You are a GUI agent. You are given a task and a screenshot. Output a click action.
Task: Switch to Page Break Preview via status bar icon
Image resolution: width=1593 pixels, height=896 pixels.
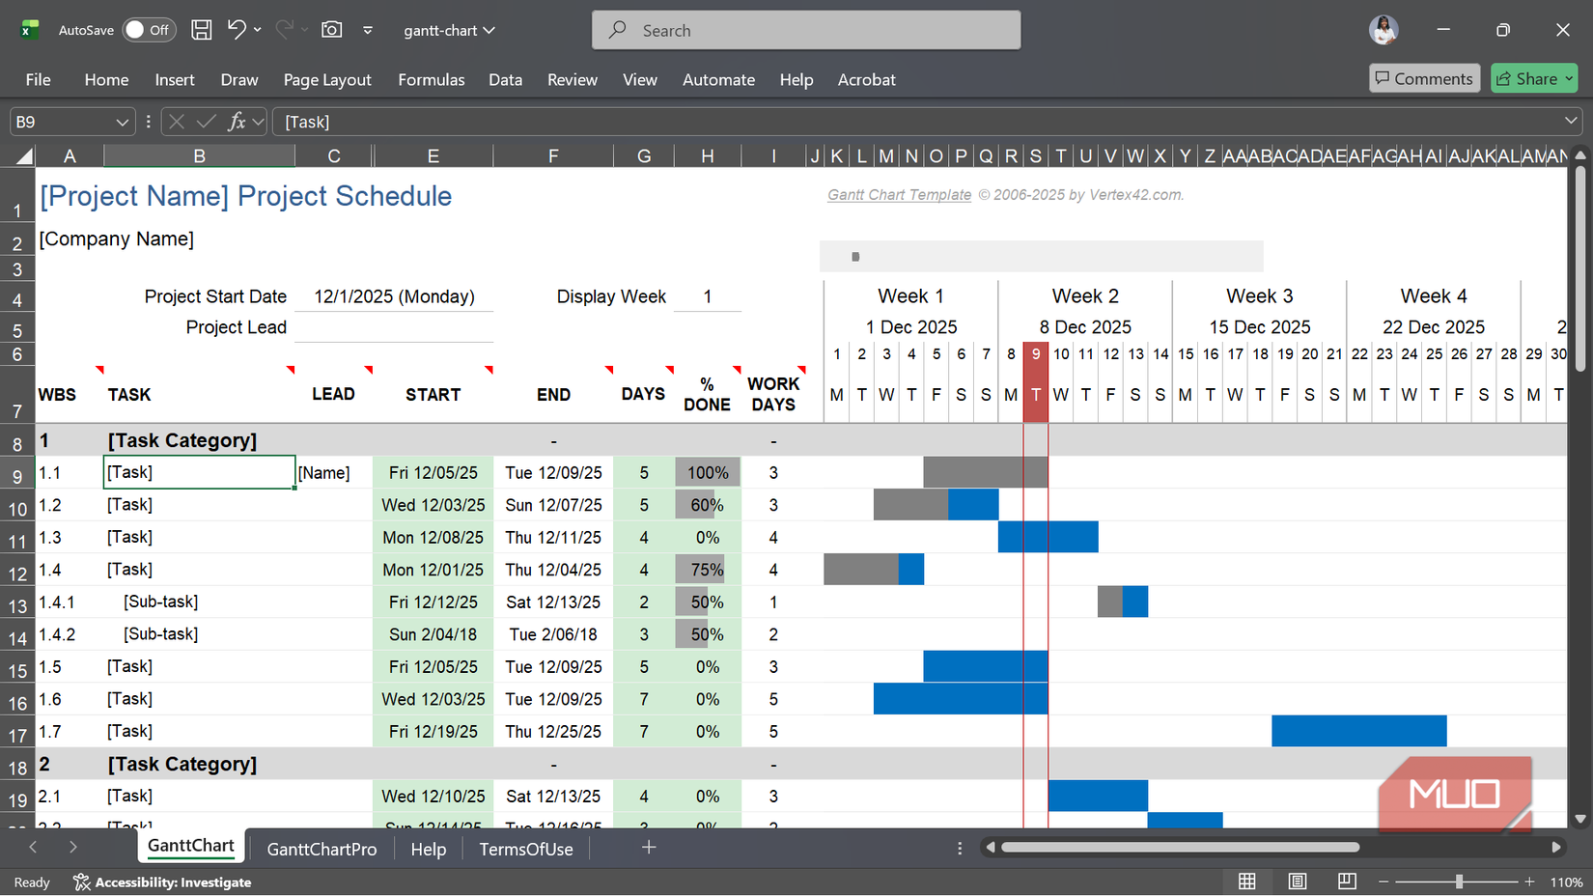[1346, 882]
